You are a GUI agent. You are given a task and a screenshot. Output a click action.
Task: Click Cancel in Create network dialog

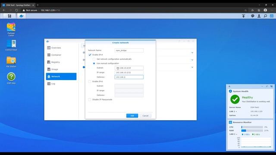coord(145,116)
